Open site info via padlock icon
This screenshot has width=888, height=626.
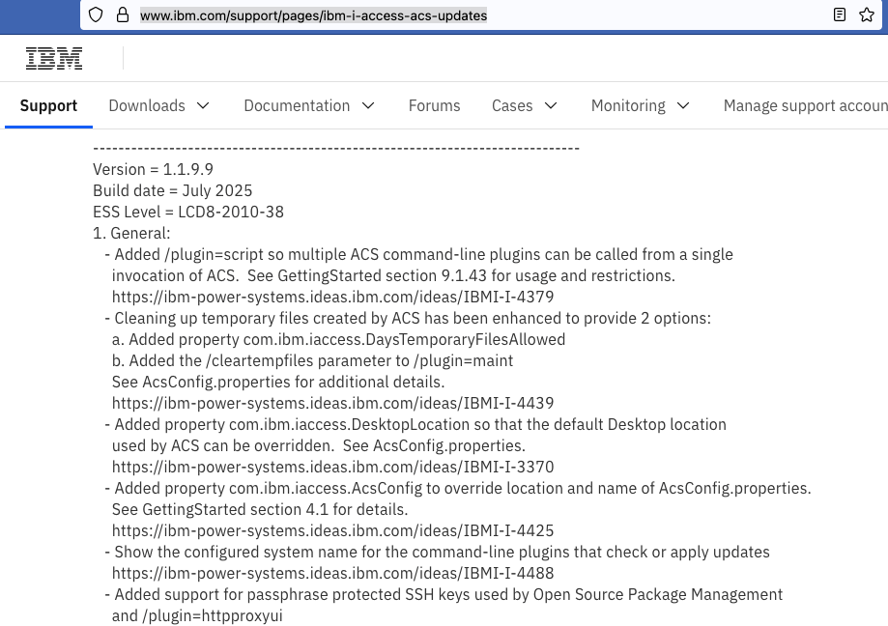pos(122,15)
